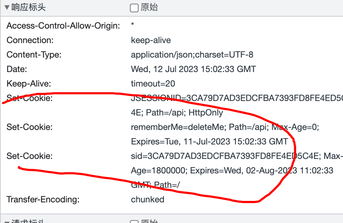Enable the 原始 checkbox for response headers

pyautogui.click(x=134, y=8)
